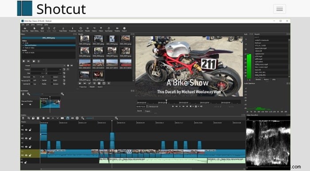The height and width of the screenshot is (171, 310).
Task: Open the Properties panel from toolbar
Action: tap(72, 30)
